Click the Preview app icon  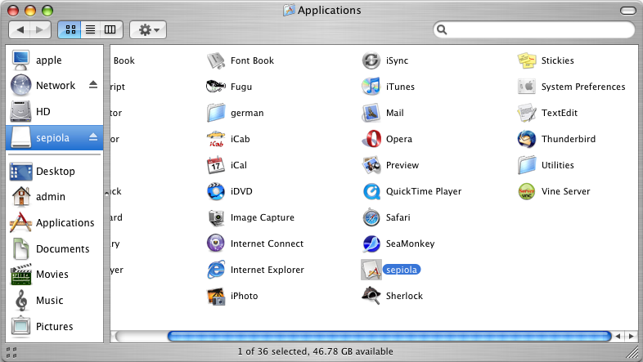371,165
